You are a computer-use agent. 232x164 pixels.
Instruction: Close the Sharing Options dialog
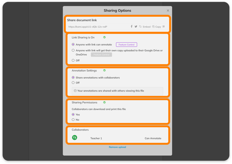(x=168, y=10)
